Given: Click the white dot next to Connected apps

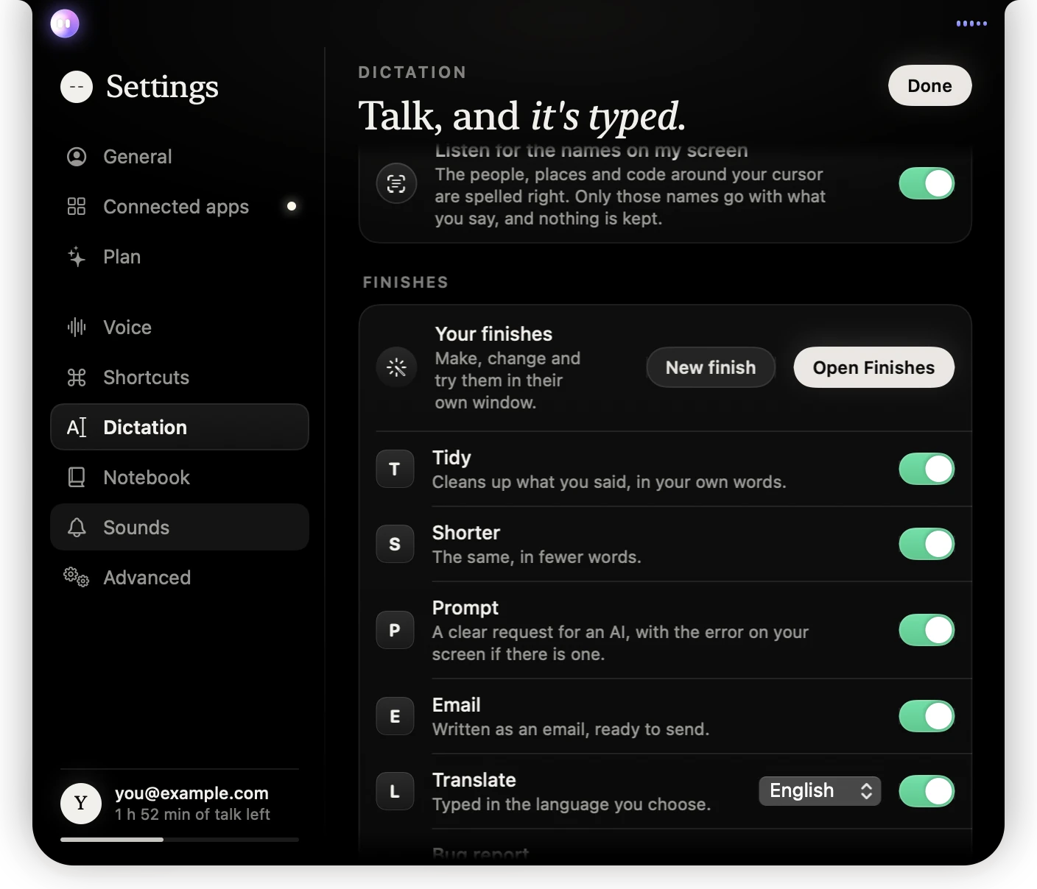Looking at the screenshot, I should click(292, 206).
